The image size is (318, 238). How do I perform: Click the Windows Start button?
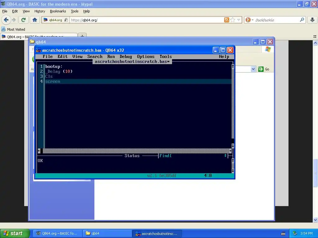15,233
